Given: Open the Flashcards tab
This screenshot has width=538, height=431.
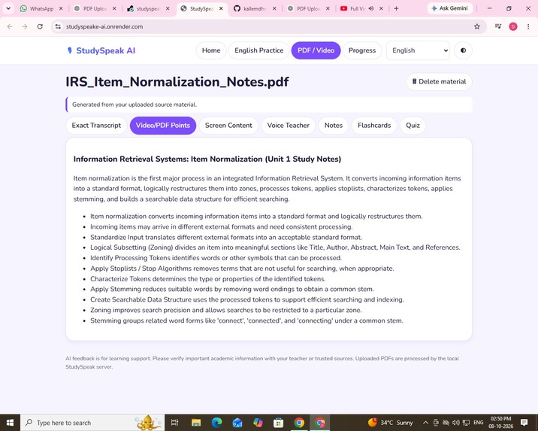Looking at the screenshot, I should [374, 126].
